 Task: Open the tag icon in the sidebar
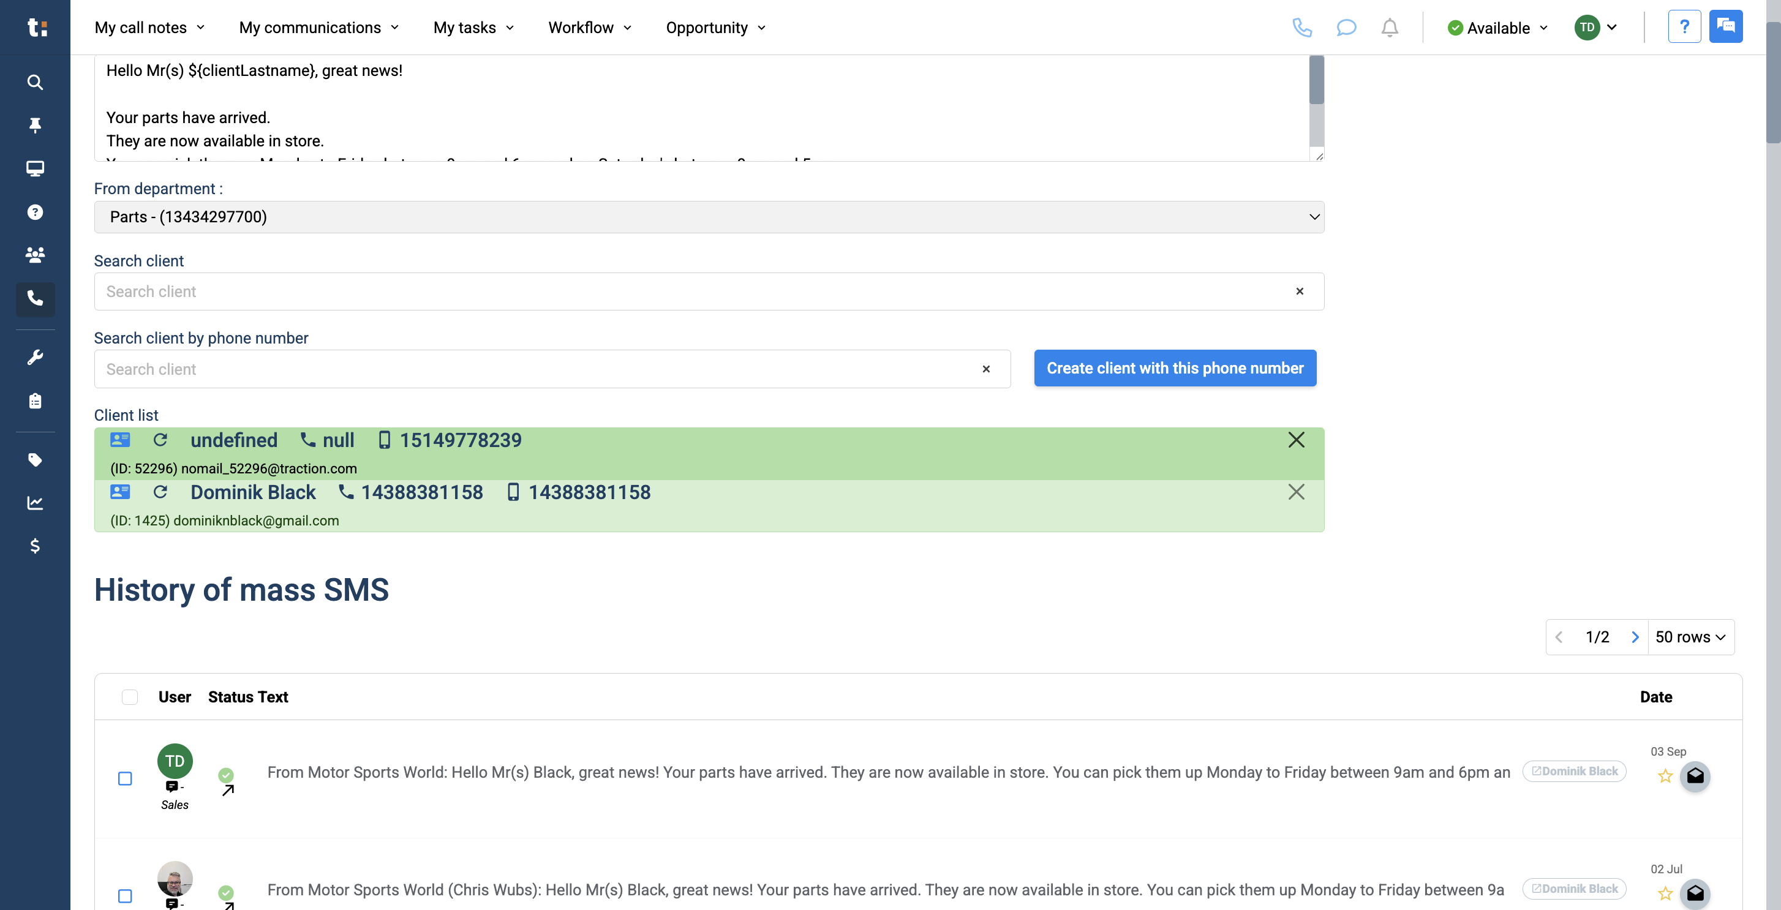click(x=34, y=460)
